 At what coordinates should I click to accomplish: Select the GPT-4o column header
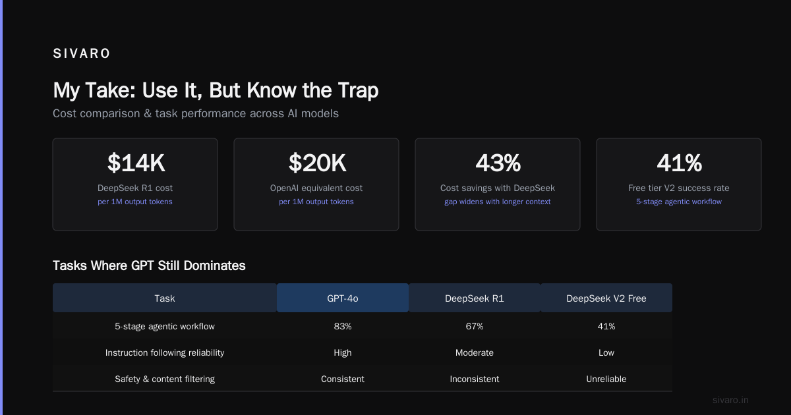(x=343, y=298)
